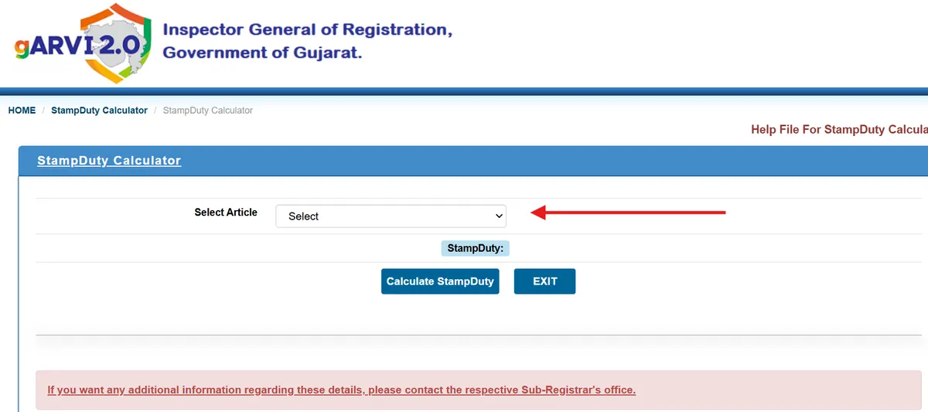
Task: Go to HOME in the breadcrumb
Action: (22, 111)
